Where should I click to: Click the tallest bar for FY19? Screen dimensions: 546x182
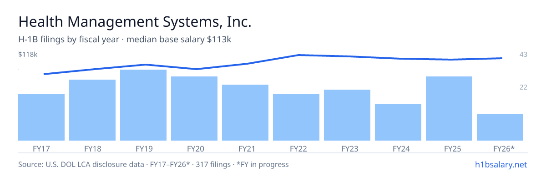click(x=143, y=105)
